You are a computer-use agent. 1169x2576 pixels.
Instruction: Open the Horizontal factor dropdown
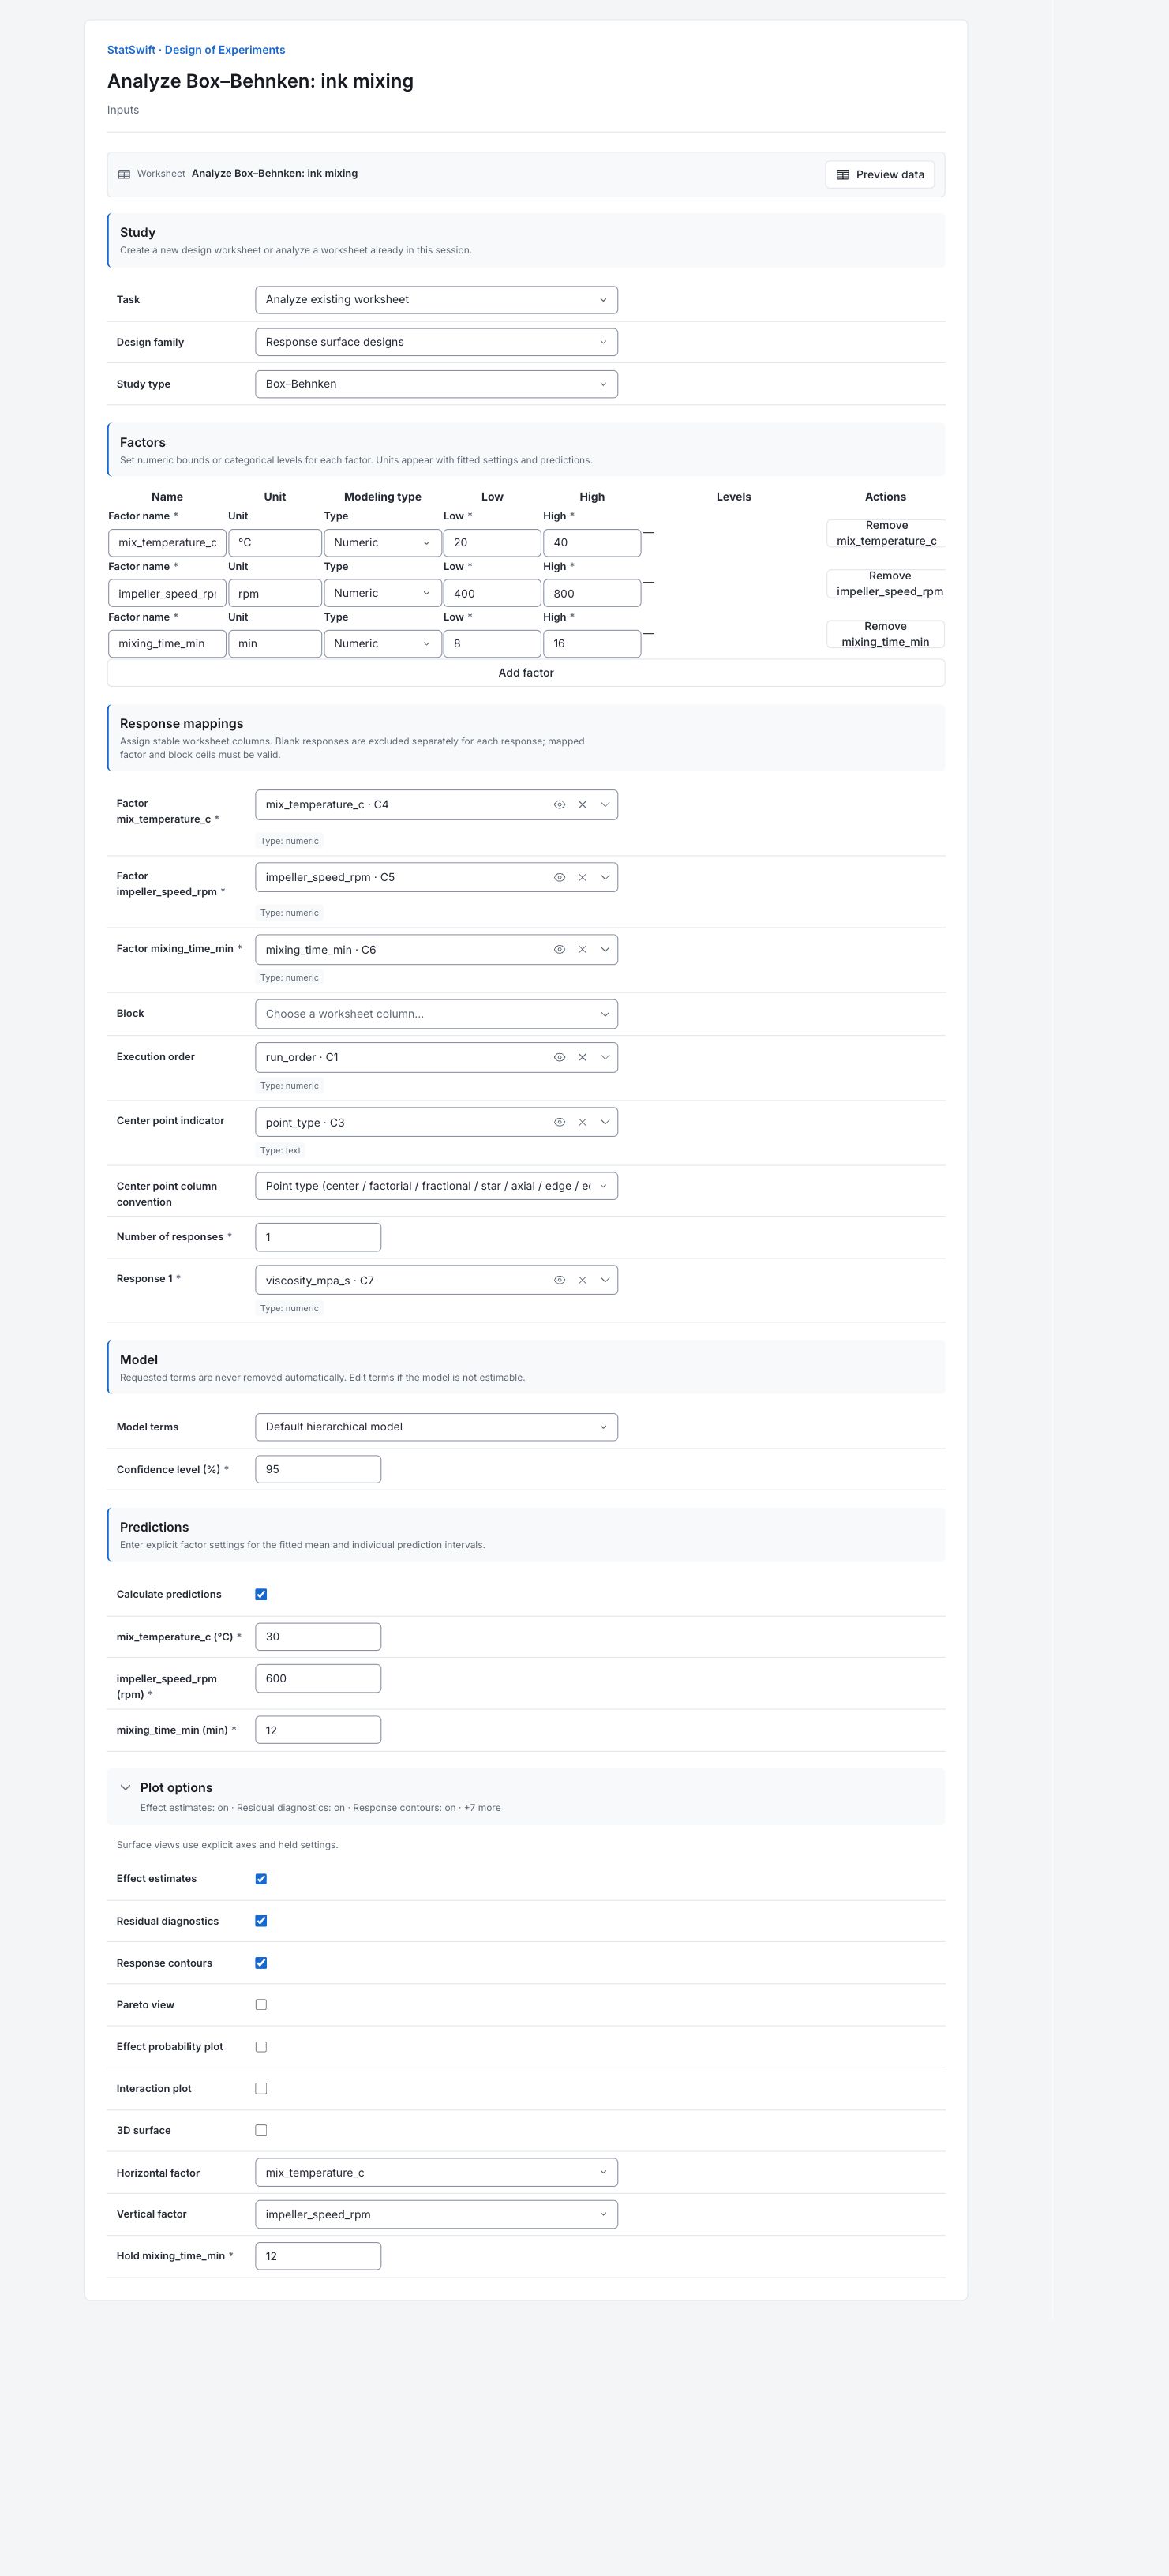(436, 2172)
